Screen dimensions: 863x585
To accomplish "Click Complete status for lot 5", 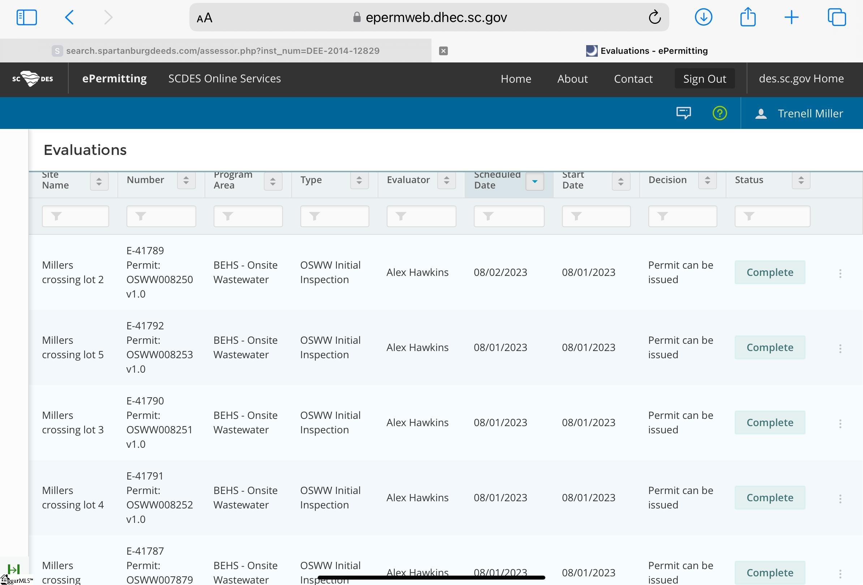I will (x=770, y=348).
